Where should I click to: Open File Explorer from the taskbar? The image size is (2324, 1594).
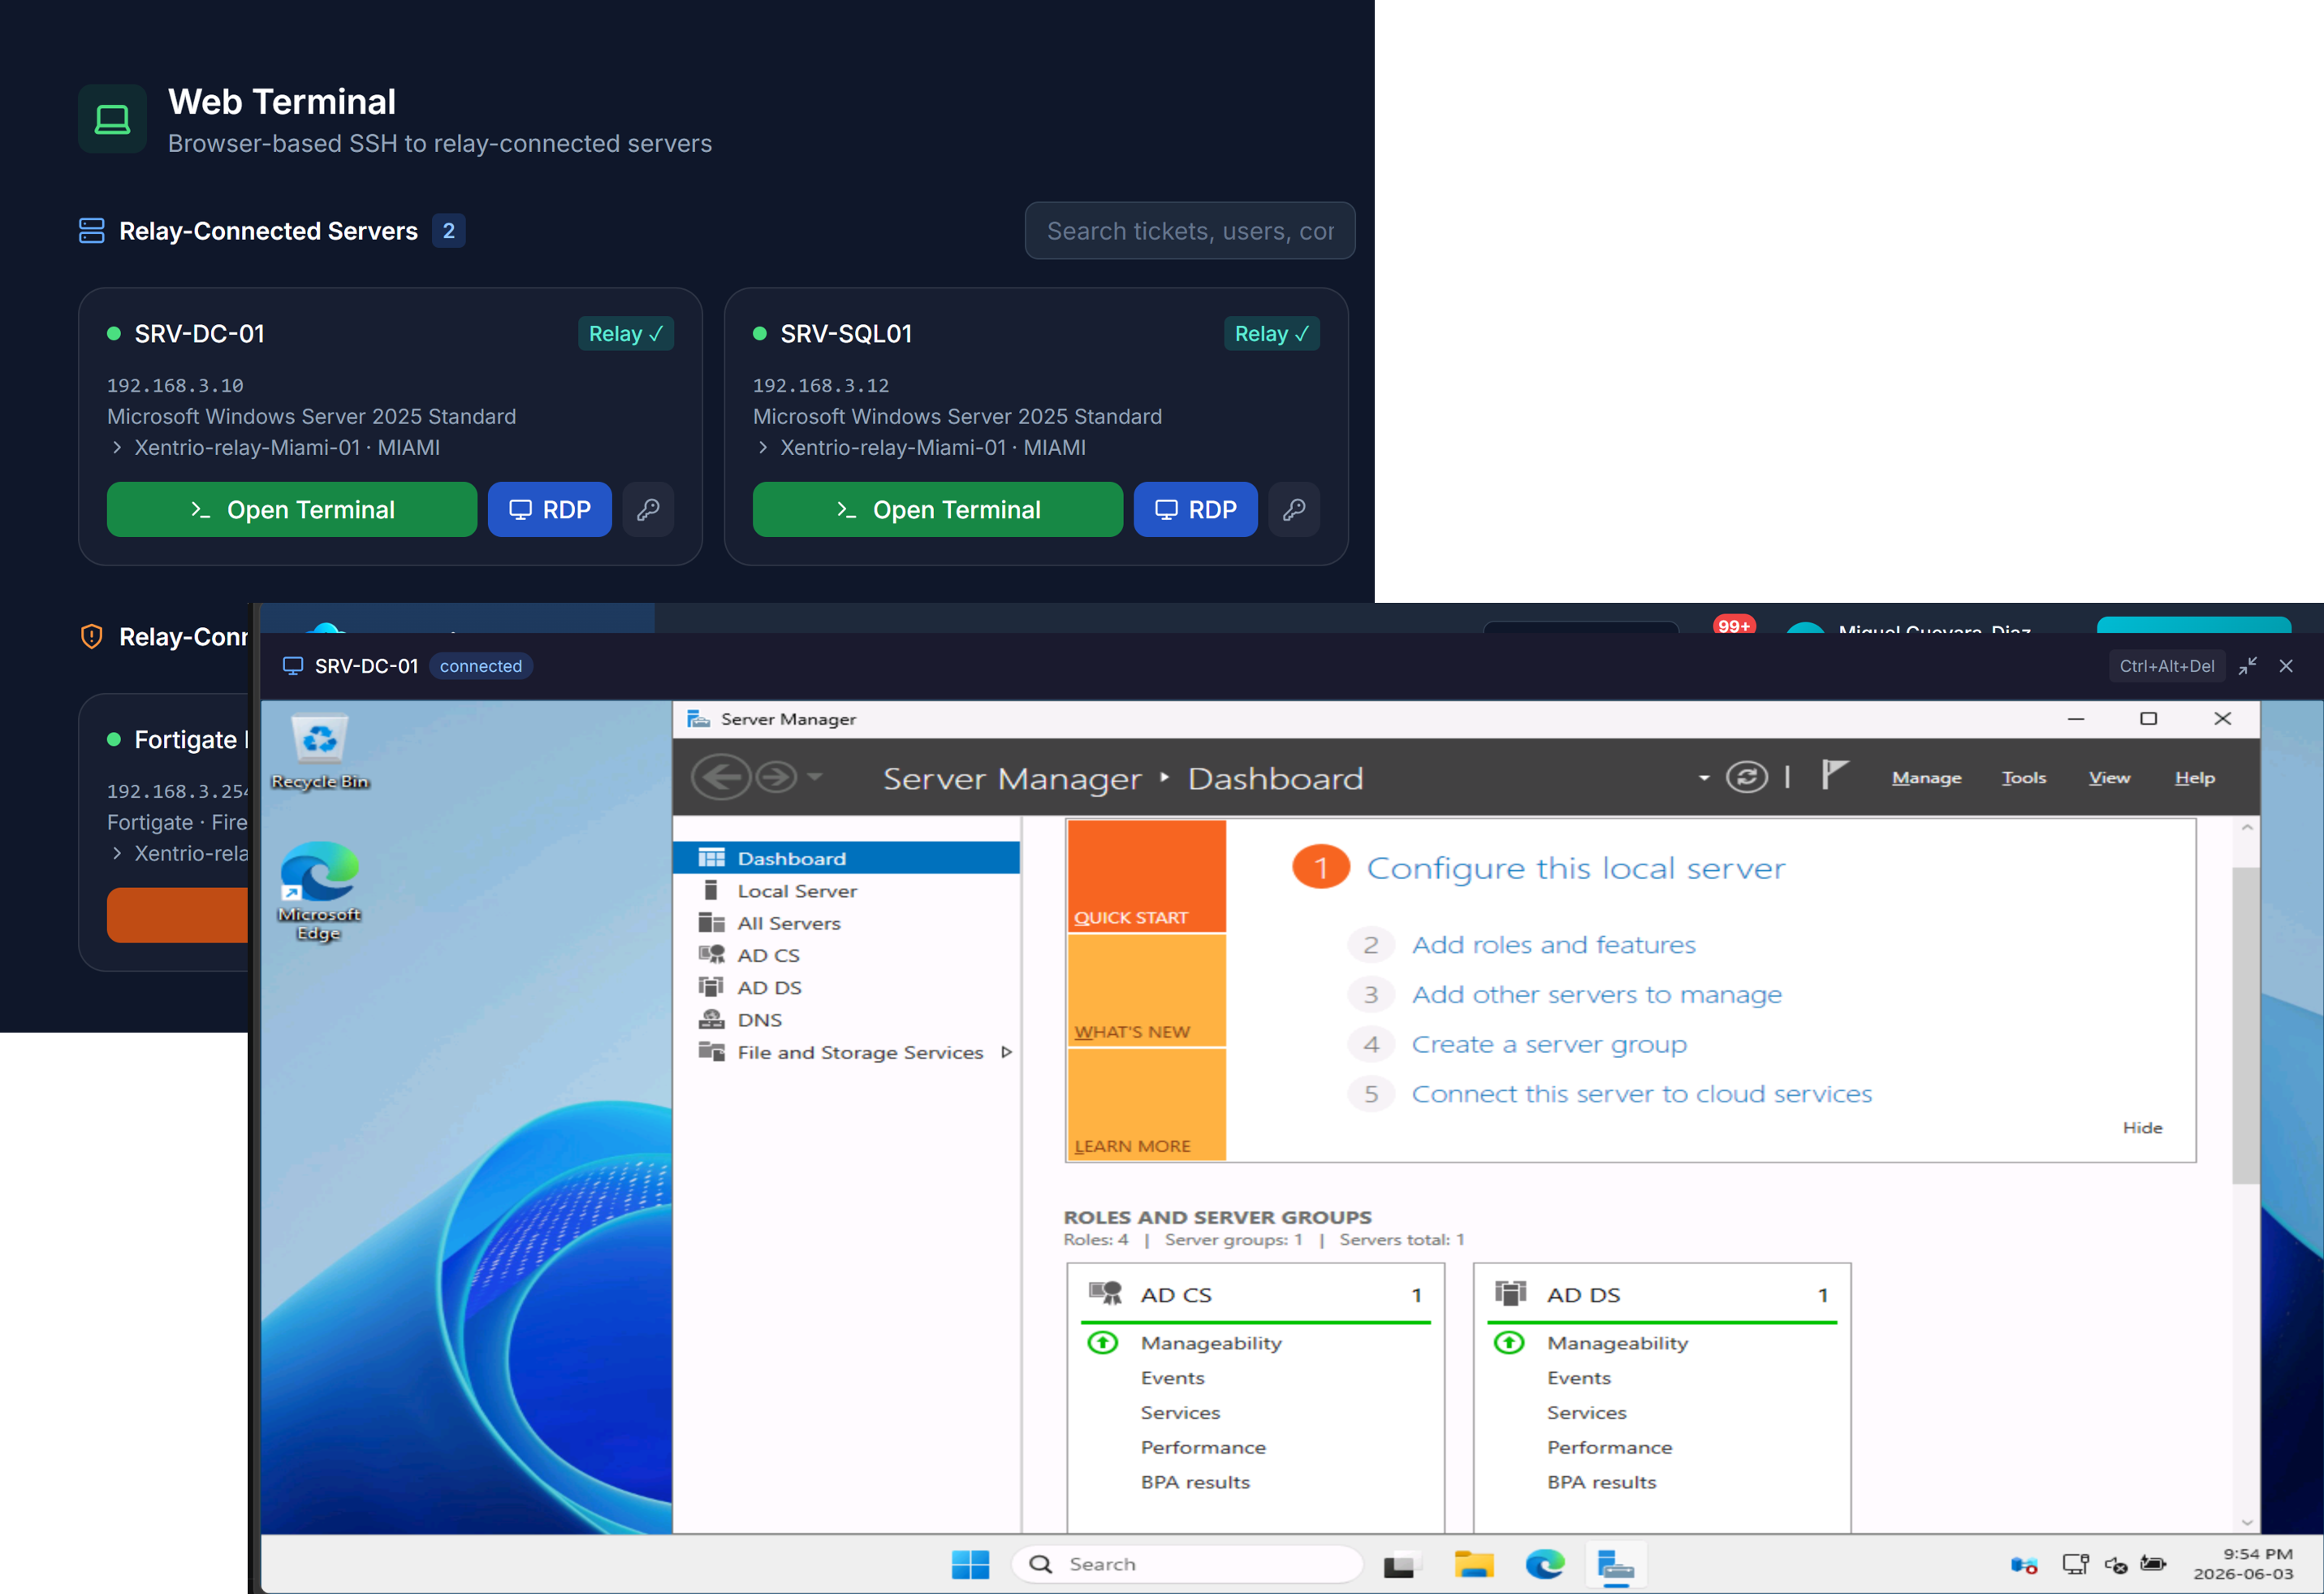pos(1473,1564)
